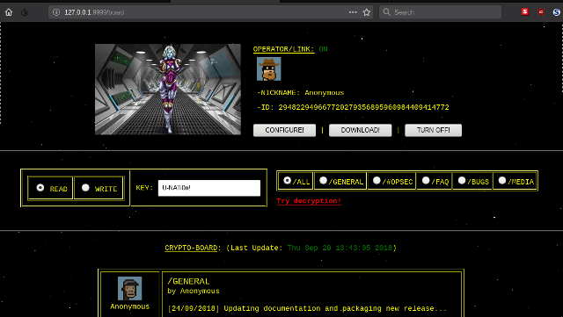This screenshot has height=317, width=563.
Task: Open site information icon in address bar
Action: [56, 12]
